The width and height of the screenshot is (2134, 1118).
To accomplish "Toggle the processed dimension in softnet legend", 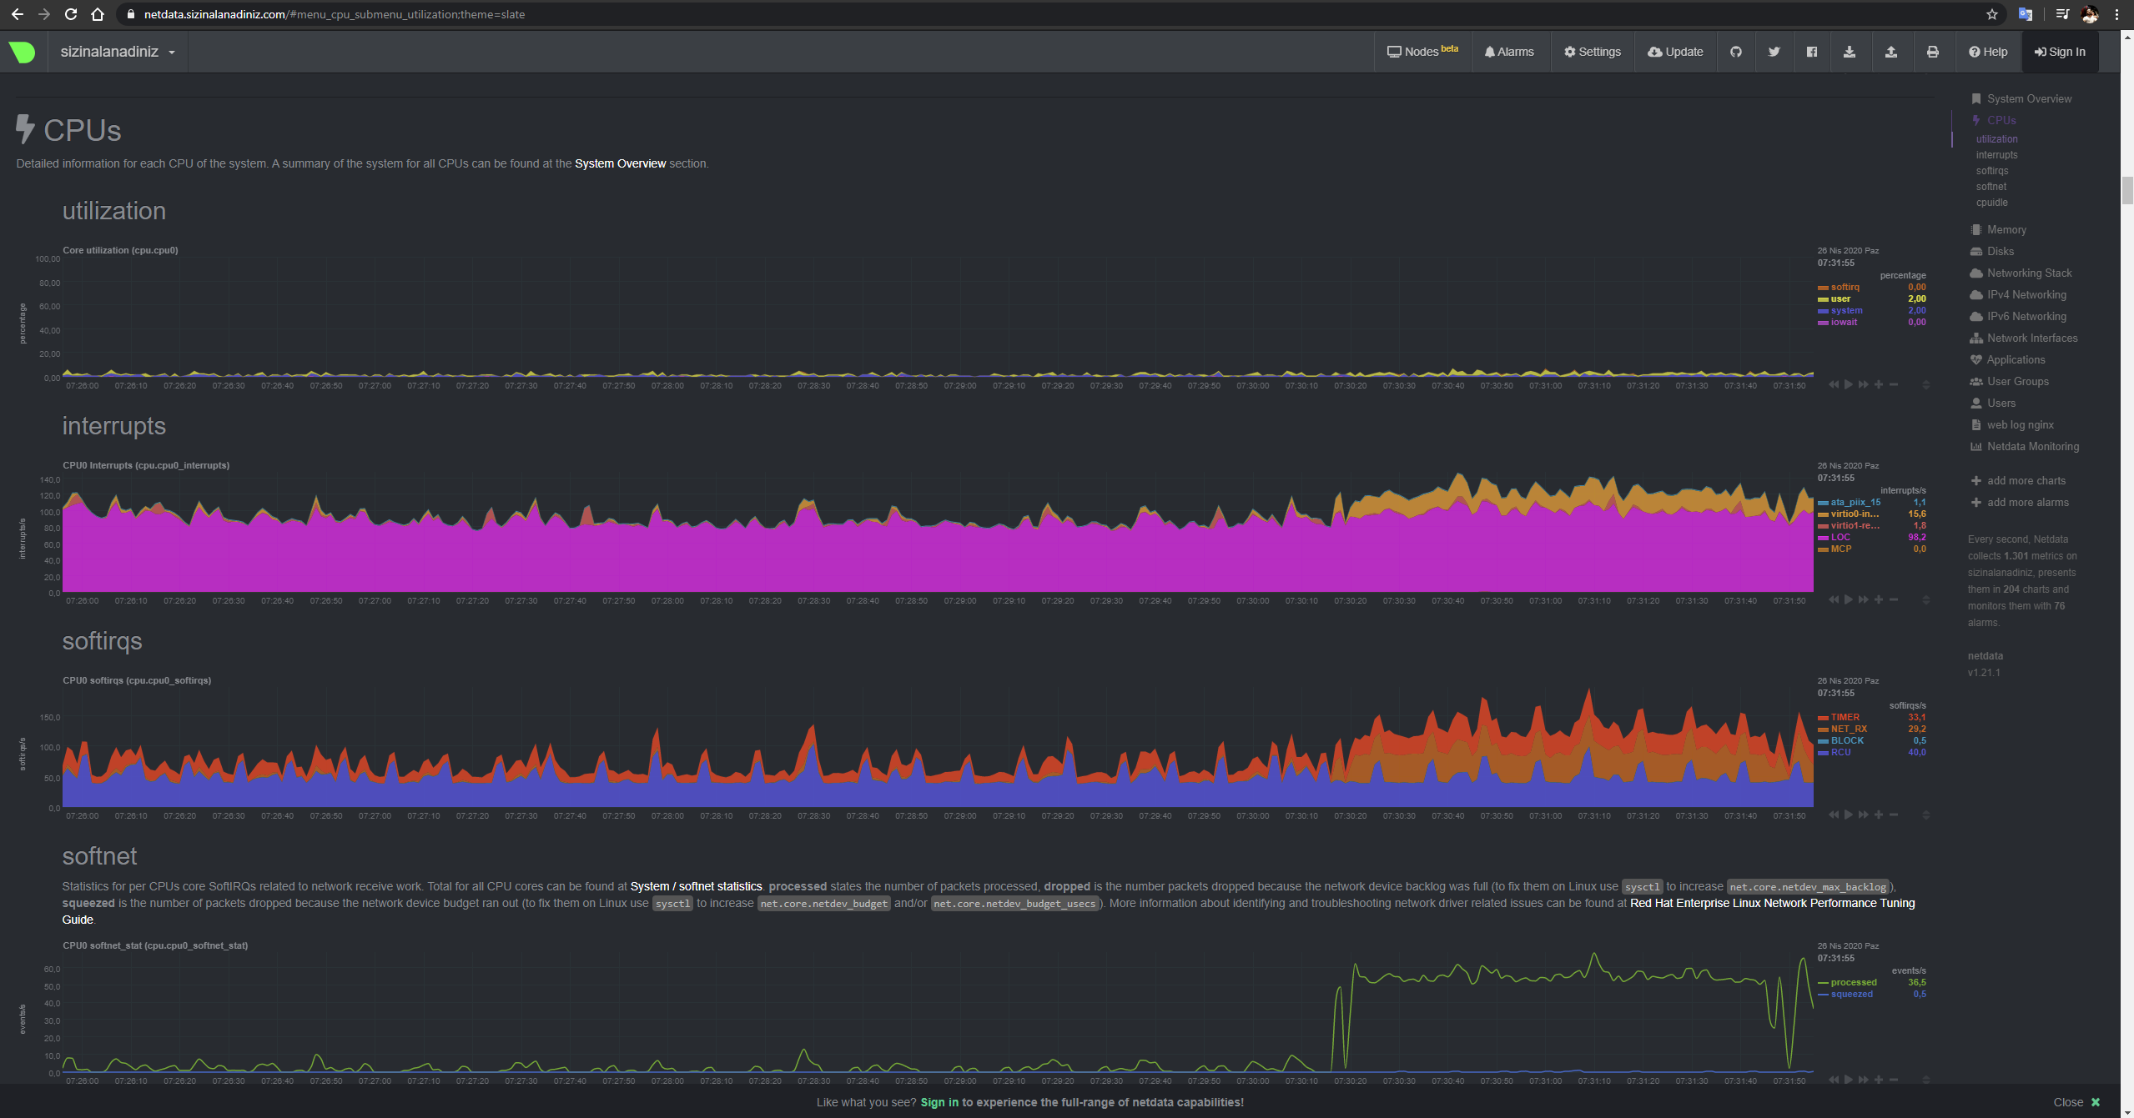I will click(1854, 982).
